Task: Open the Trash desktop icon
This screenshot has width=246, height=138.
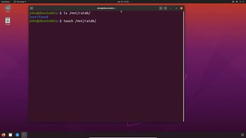Action: point(8,21)
